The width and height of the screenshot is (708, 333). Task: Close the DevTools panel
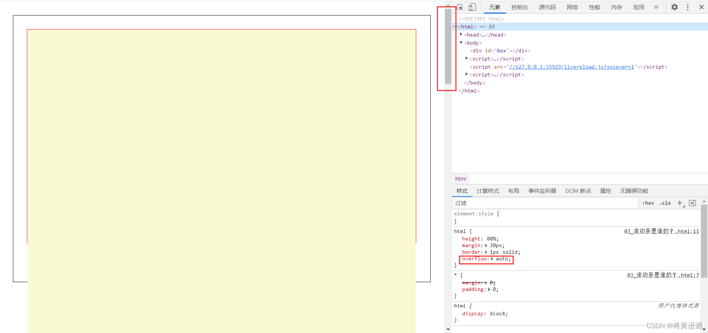click(701, 7)
